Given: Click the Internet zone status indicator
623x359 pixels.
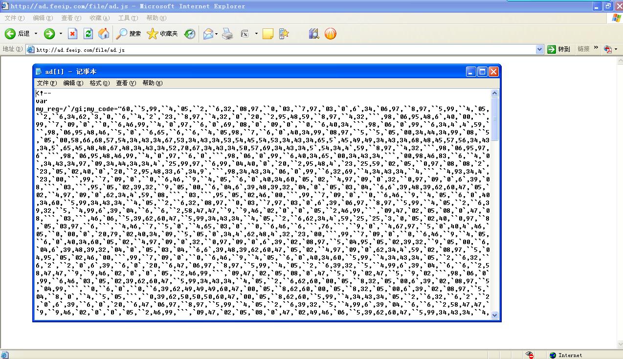Looking at the screenshot, I should [565, 355].
